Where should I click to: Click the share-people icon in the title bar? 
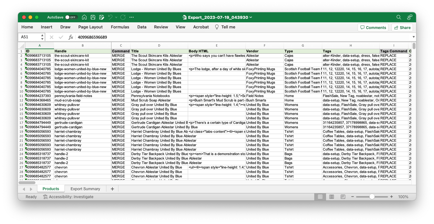point(409,17)
